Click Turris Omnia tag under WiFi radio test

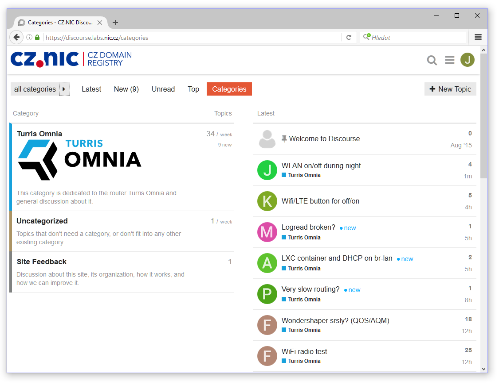pos(301,361)
